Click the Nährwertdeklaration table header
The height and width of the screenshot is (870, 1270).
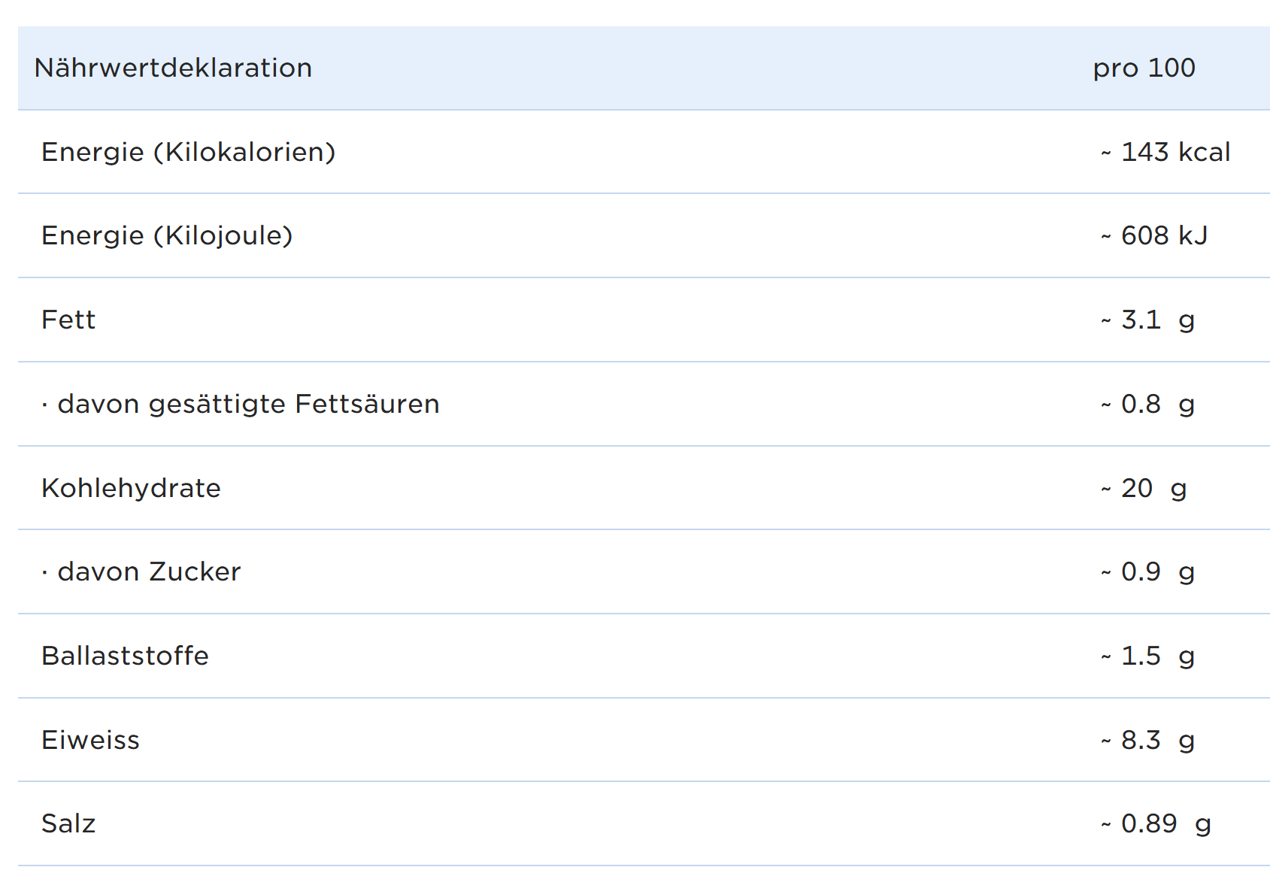(x=173, y=68)
